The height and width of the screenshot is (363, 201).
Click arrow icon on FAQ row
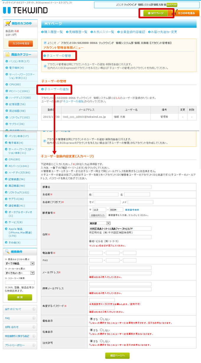[x=34, y=318]
